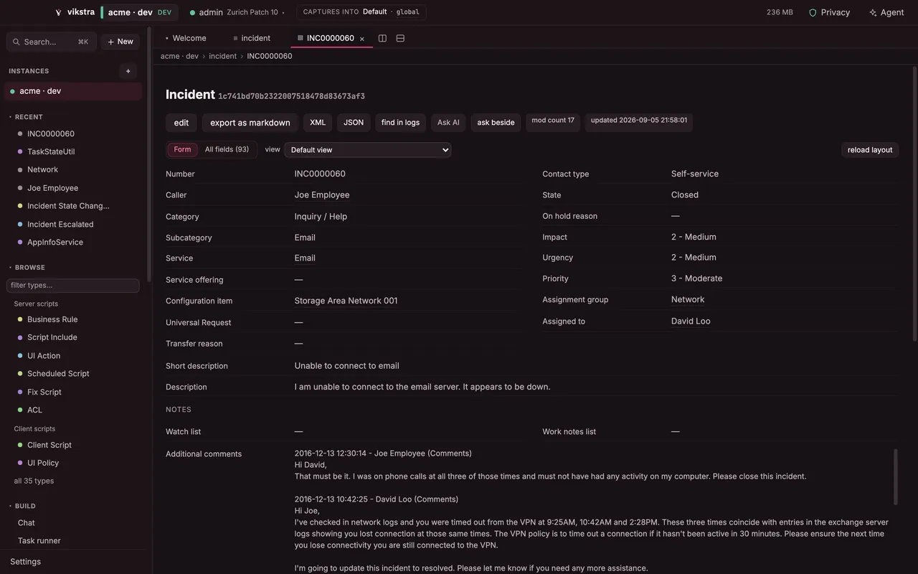Screen dimensions: 918x574
Task: Browse Script Include type
Action: click(x=52, y=337)
